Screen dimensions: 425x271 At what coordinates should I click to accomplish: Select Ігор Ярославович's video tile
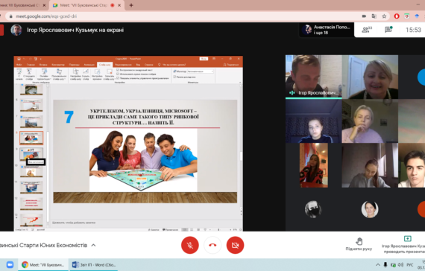click(313, 77)
